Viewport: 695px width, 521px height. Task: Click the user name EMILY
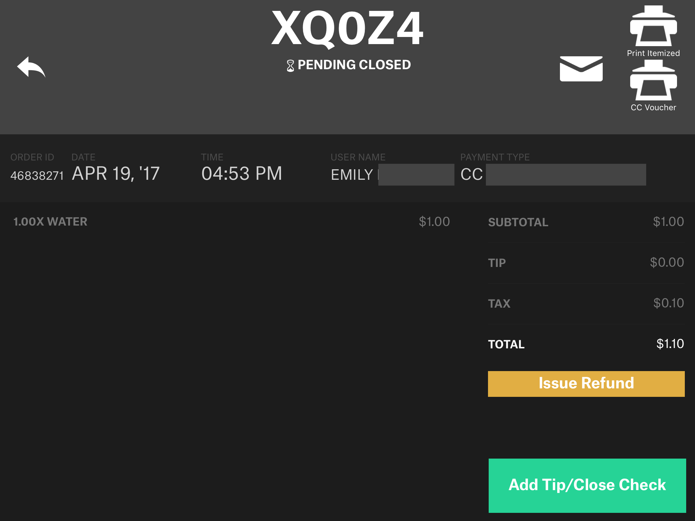tap(352, 175)
